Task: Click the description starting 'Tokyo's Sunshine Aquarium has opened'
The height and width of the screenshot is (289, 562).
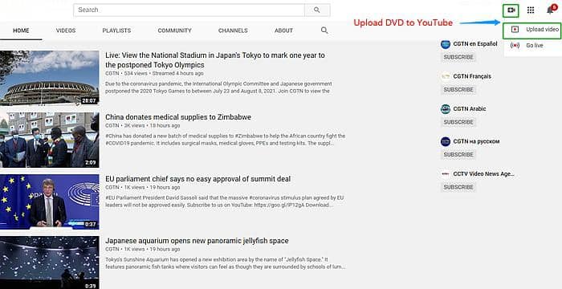Action: point(225,263)
